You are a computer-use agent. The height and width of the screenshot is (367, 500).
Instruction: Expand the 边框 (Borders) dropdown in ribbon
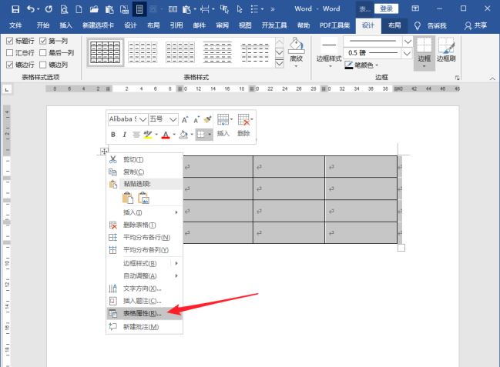click(424, 66)
